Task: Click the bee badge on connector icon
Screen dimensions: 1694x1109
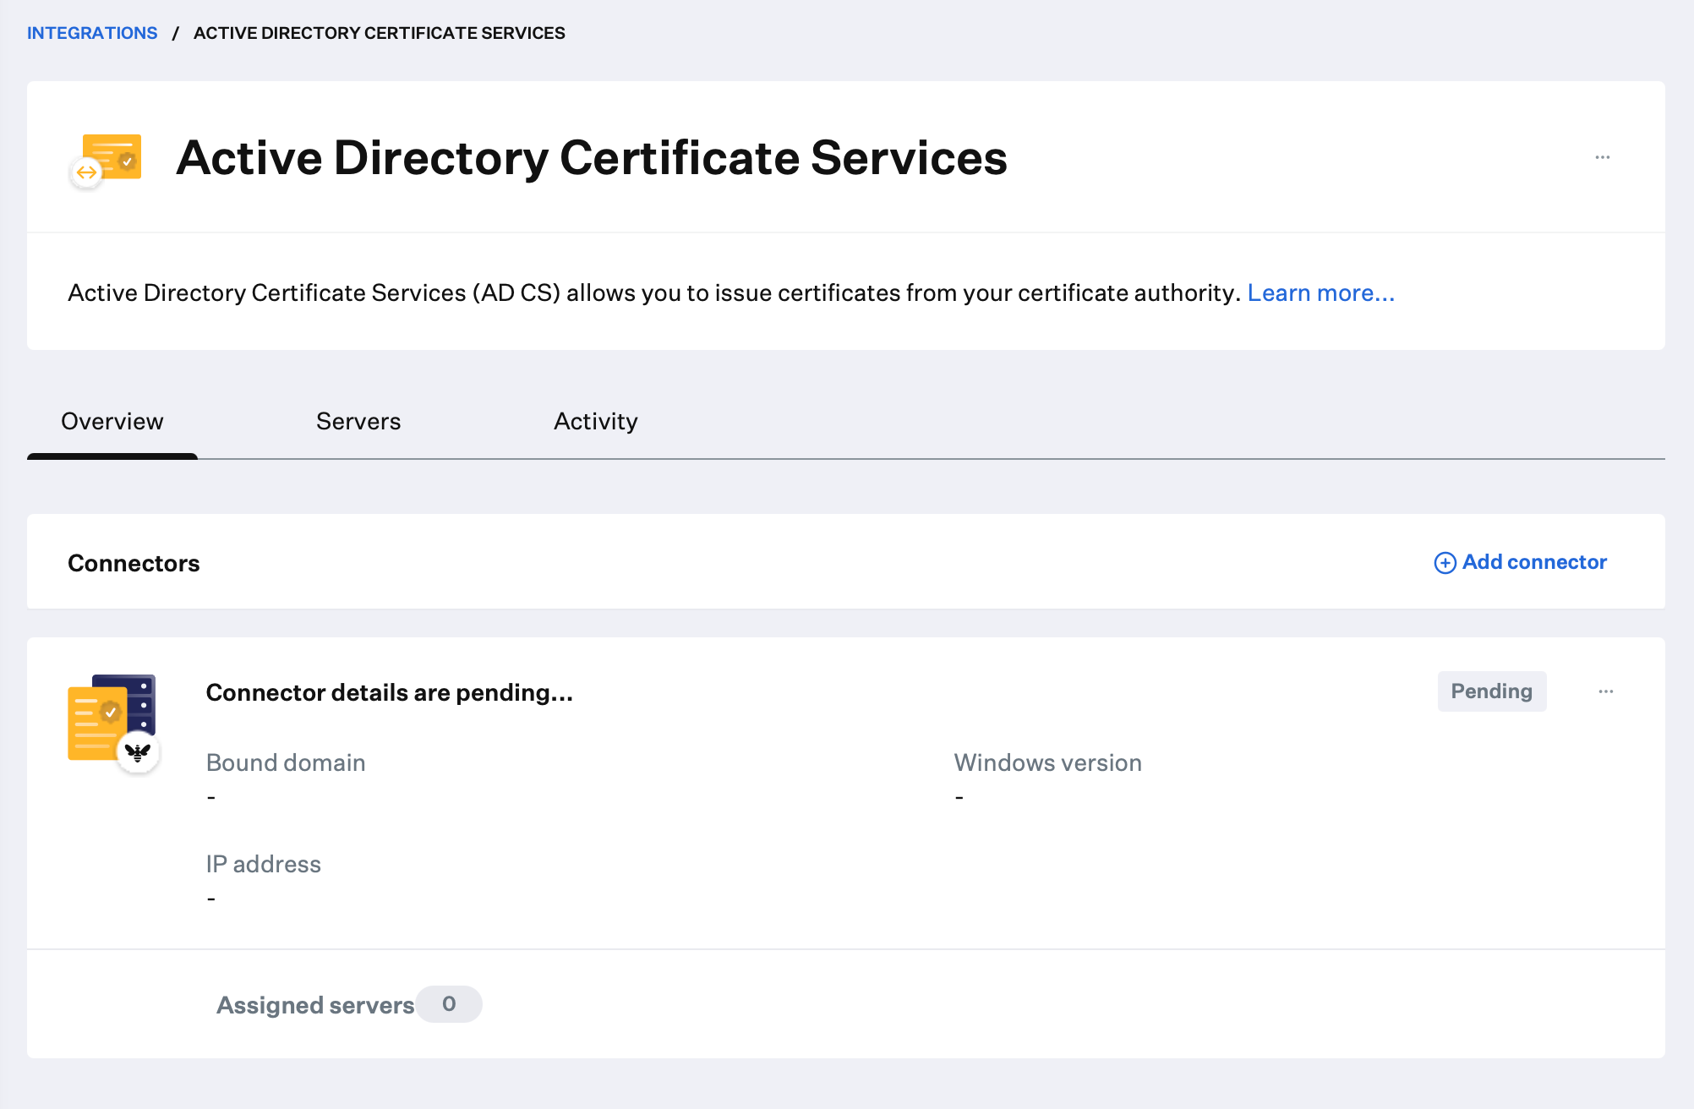Action: click(x=138, y=751)
